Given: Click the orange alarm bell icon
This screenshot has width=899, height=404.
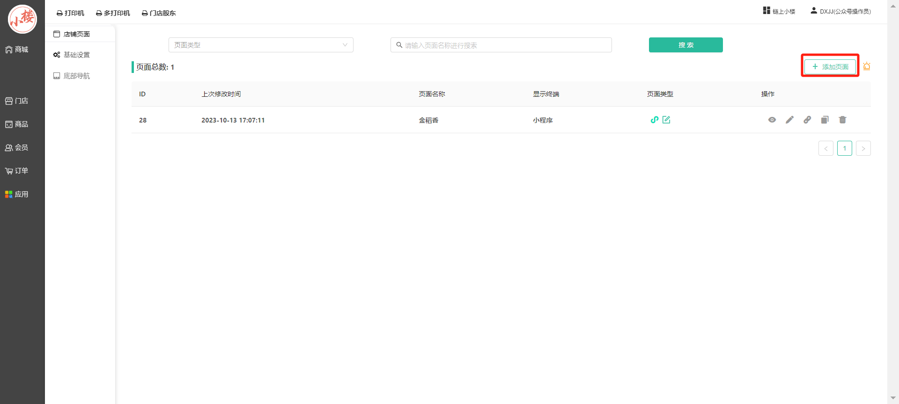Looking at the screenshot, I should tap(867, 66).
